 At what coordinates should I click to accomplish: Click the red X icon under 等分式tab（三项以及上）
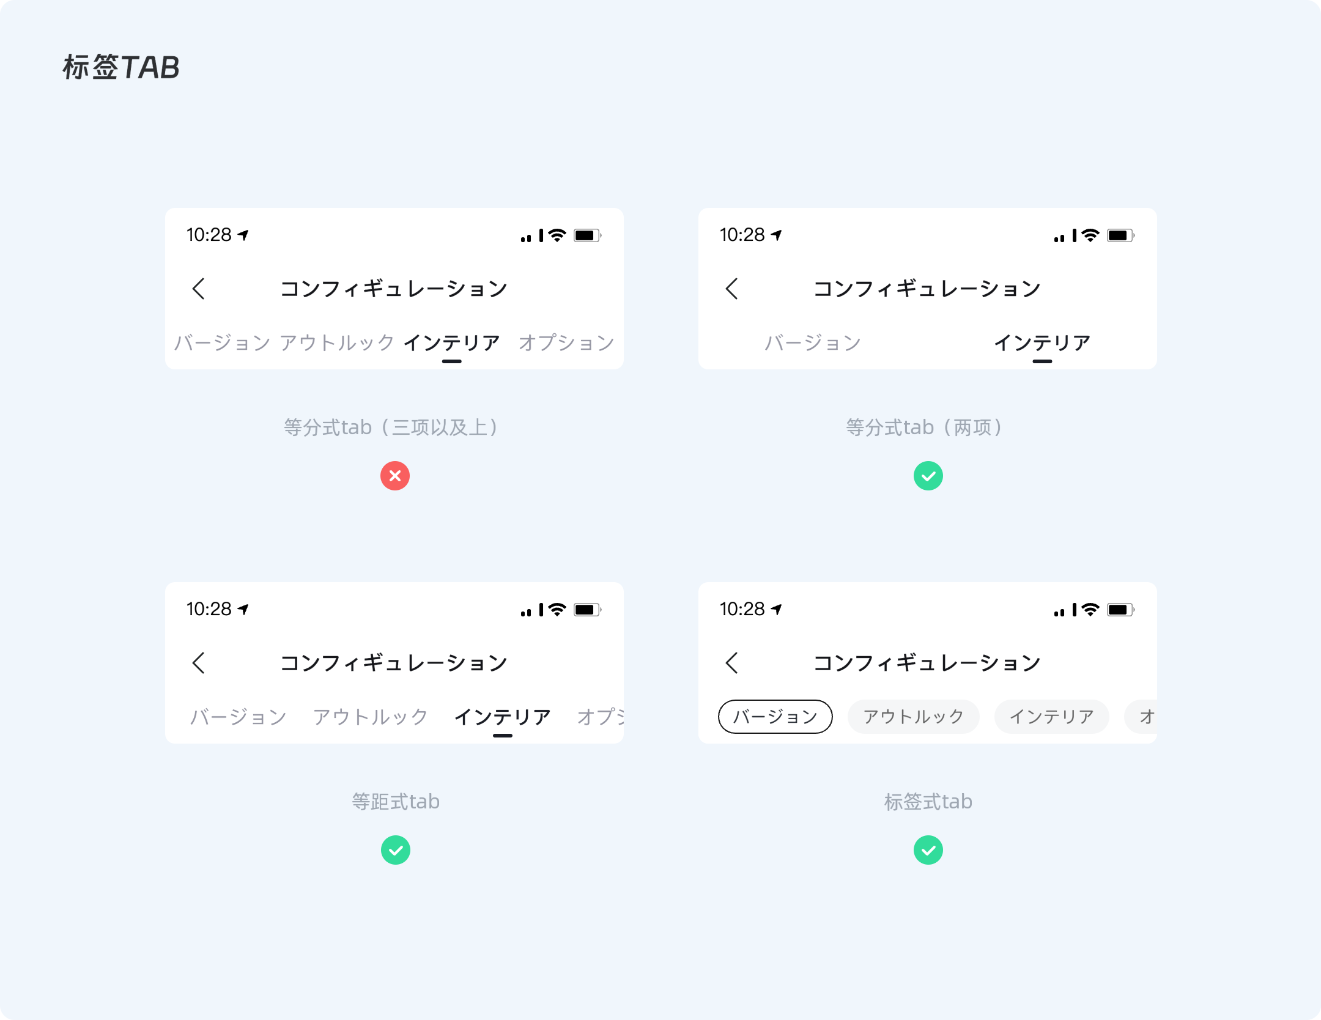(x=395, y=476)
